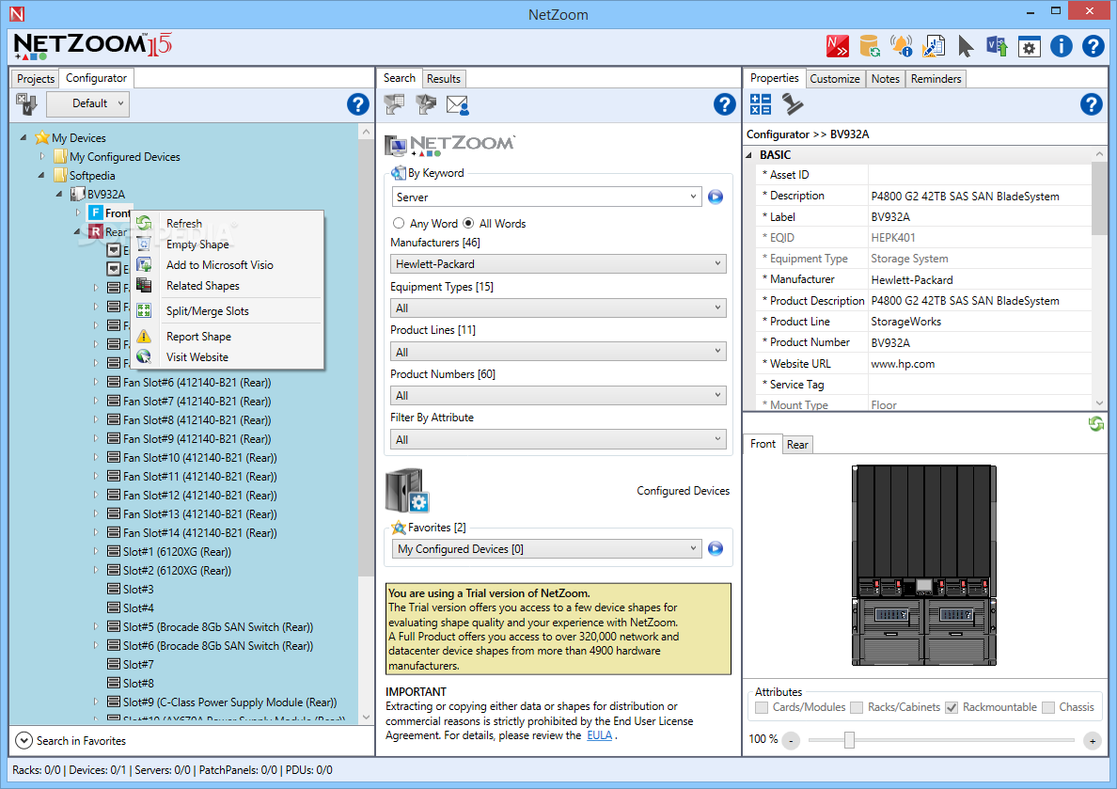Viewport: 1117px width, 789px height.
Task: Choose Split/Merge Slots menu item
Action: click(227, 310)
